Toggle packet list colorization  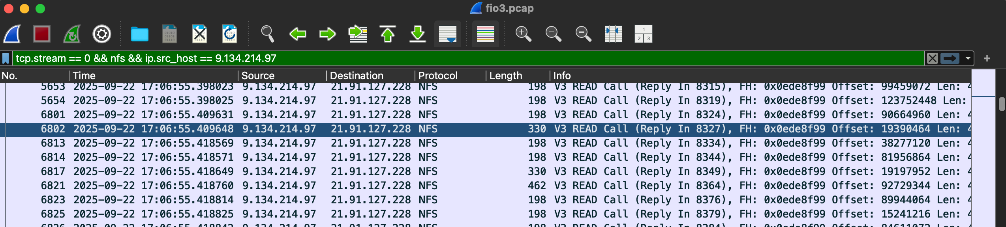pyautogui.click(x=485, y=34)
